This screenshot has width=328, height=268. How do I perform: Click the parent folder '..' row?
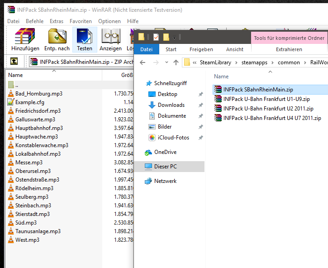click(69, 85)
